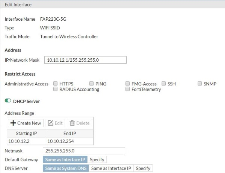Click the Create New address range button
The image size is (225, 173).
coord(25,123)
